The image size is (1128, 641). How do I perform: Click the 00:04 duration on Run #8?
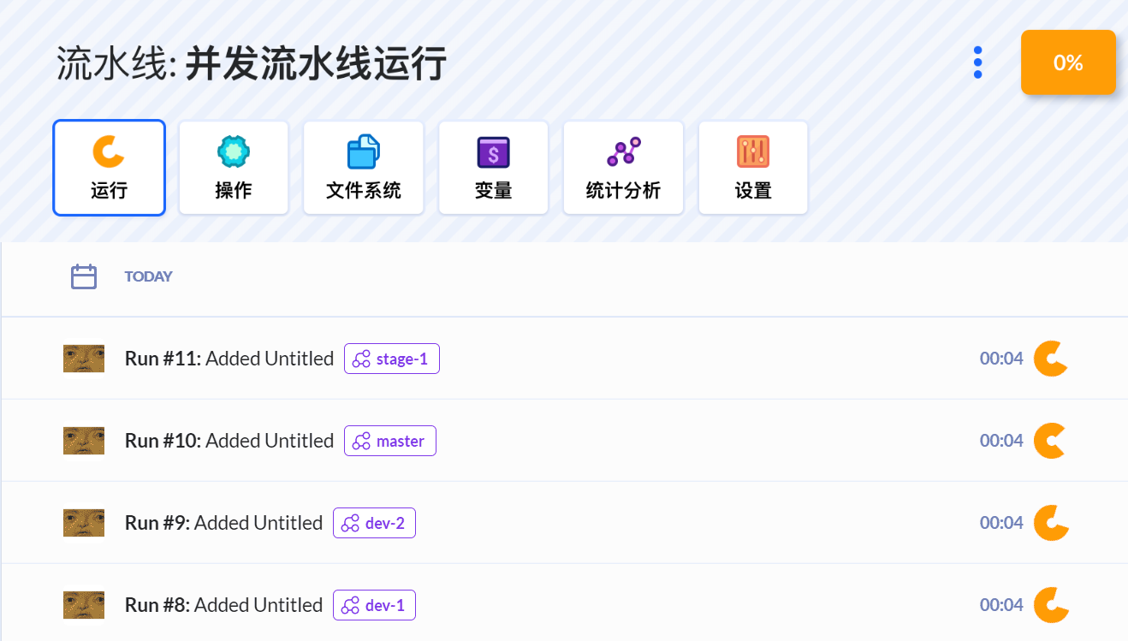coord(1001,605)
